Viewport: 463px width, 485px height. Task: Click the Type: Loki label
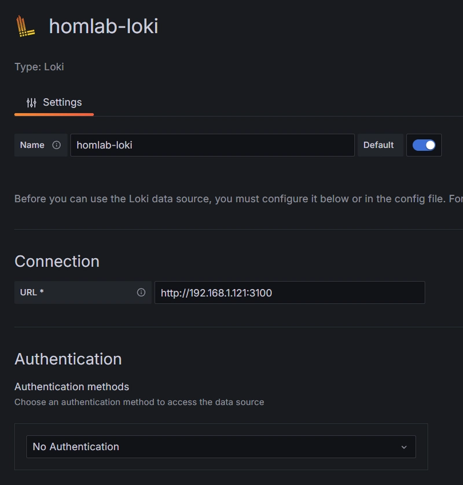pyautogui.click(x=39, y=67)
